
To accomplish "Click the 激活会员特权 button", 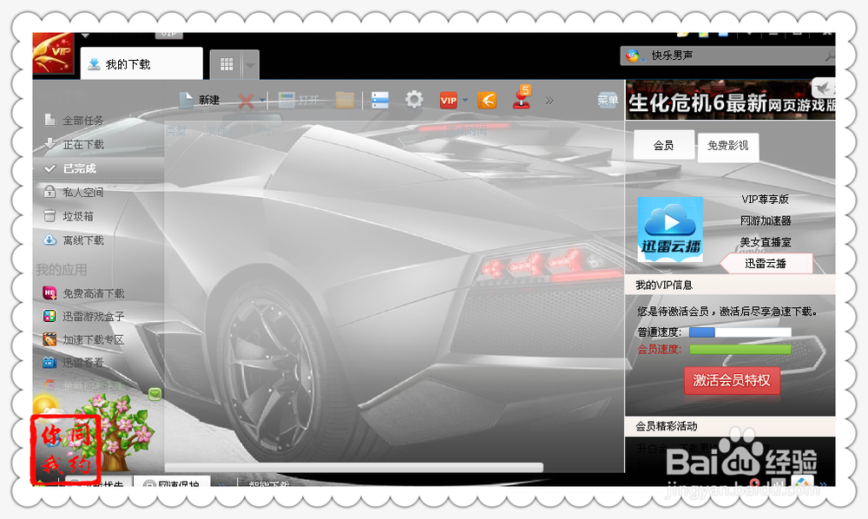I will (x=732, y=380).
